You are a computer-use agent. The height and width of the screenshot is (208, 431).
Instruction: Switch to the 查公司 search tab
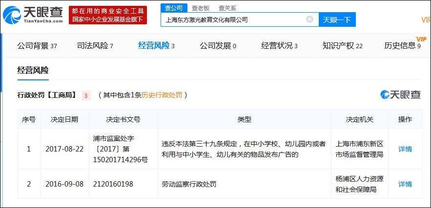pyautogui.click(x=174, y=8)
